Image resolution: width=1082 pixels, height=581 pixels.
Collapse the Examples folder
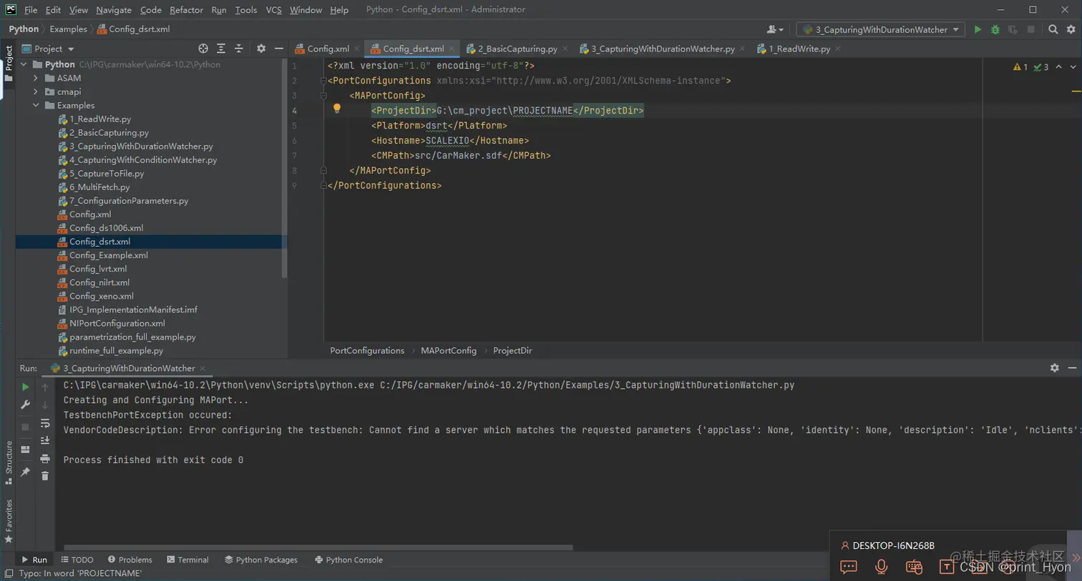coord(36,105)
